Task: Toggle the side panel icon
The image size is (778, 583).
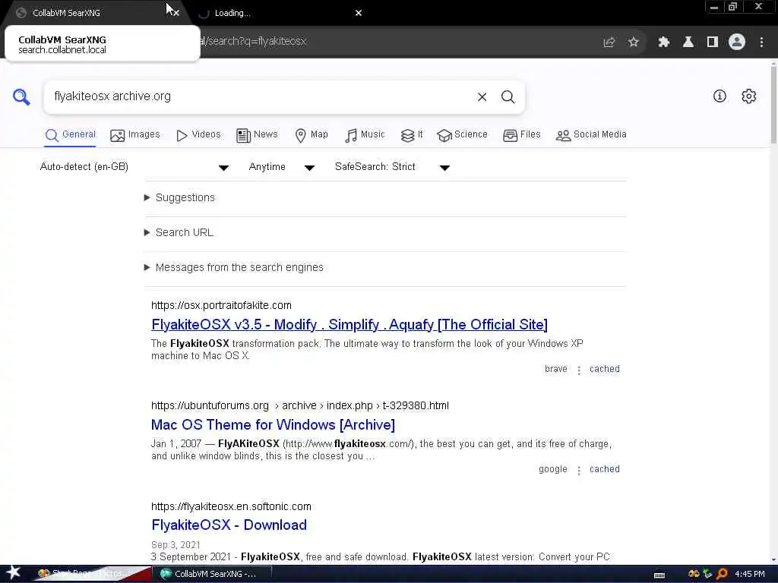Action: [713, 43]
